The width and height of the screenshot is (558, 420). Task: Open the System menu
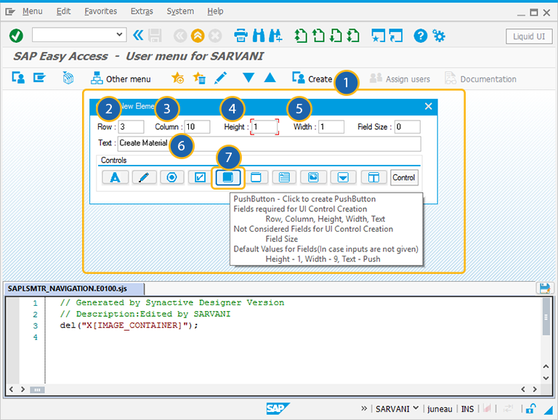180,12
